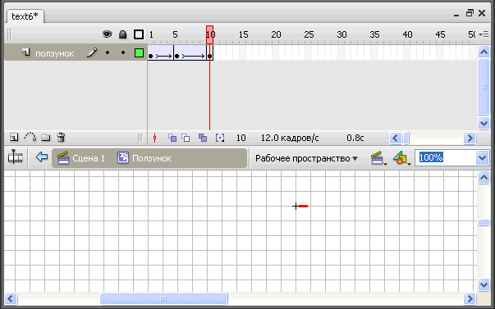Open modify onion markers button
Image resolution: width=495 pixels, height=309 pixels.
pyautogui.click(x=220, y=138)
